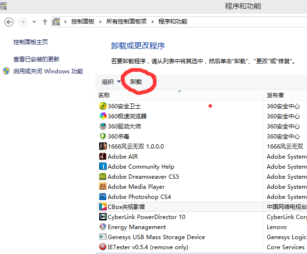Click the Energy Management icon
Viewport: 307px width, 254px height.
pos(103,227)
